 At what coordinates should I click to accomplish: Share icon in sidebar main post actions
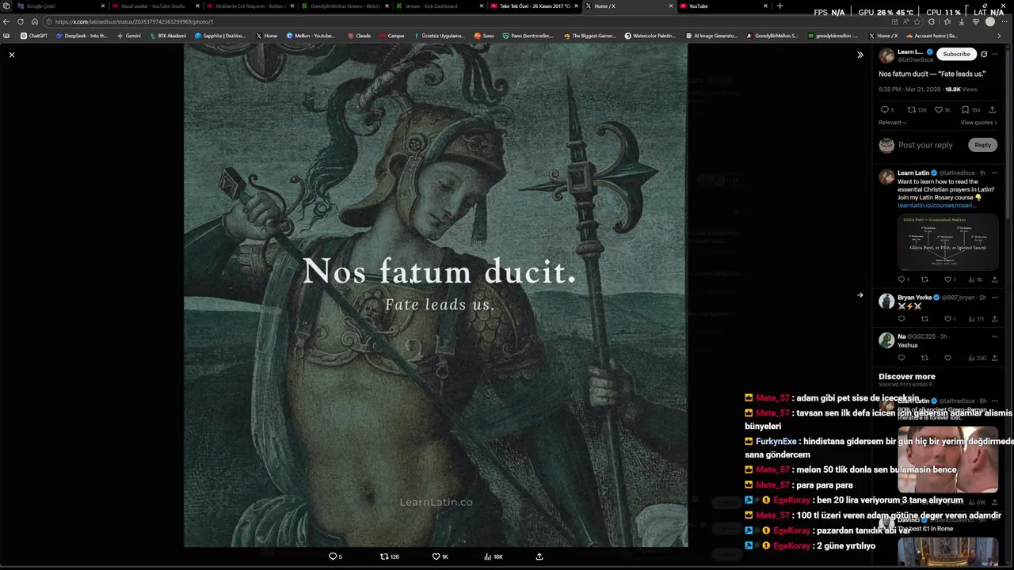pyautogui.click(x=992, y=110)
